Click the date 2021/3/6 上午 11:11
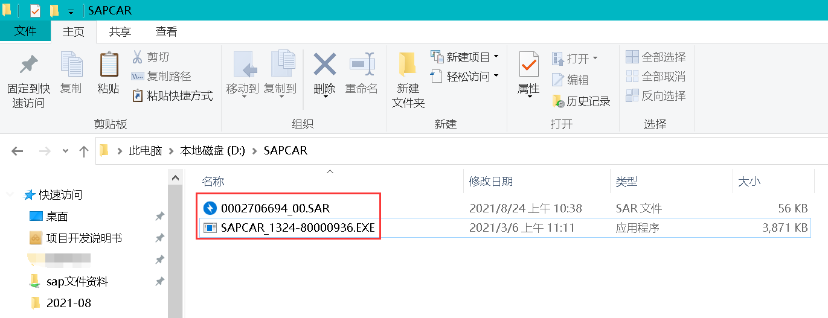This screenshot has width=828, height=318. tap(522, 227)
